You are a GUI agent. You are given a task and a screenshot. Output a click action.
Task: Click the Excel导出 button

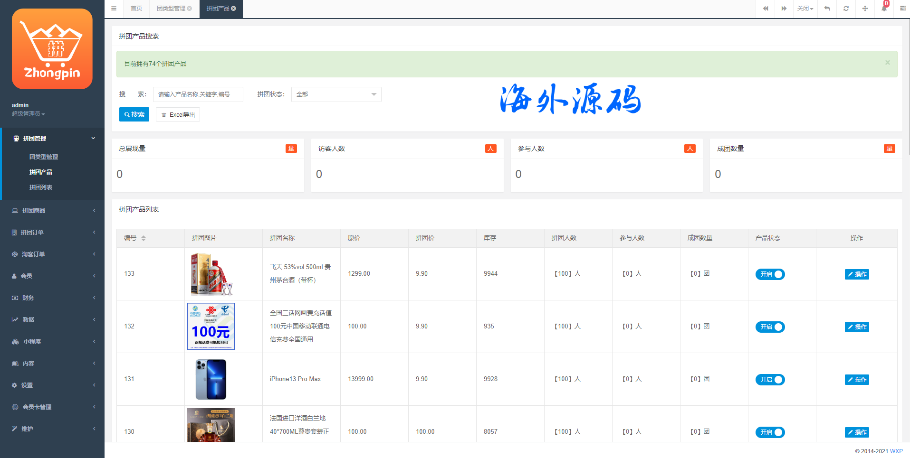178,114
